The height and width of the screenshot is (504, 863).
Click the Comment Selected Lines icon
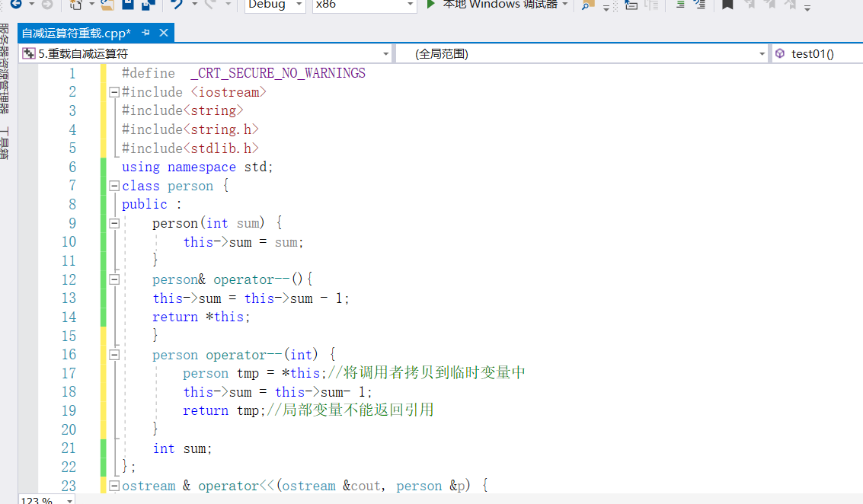pyautogui.click(x=680, y=5)
